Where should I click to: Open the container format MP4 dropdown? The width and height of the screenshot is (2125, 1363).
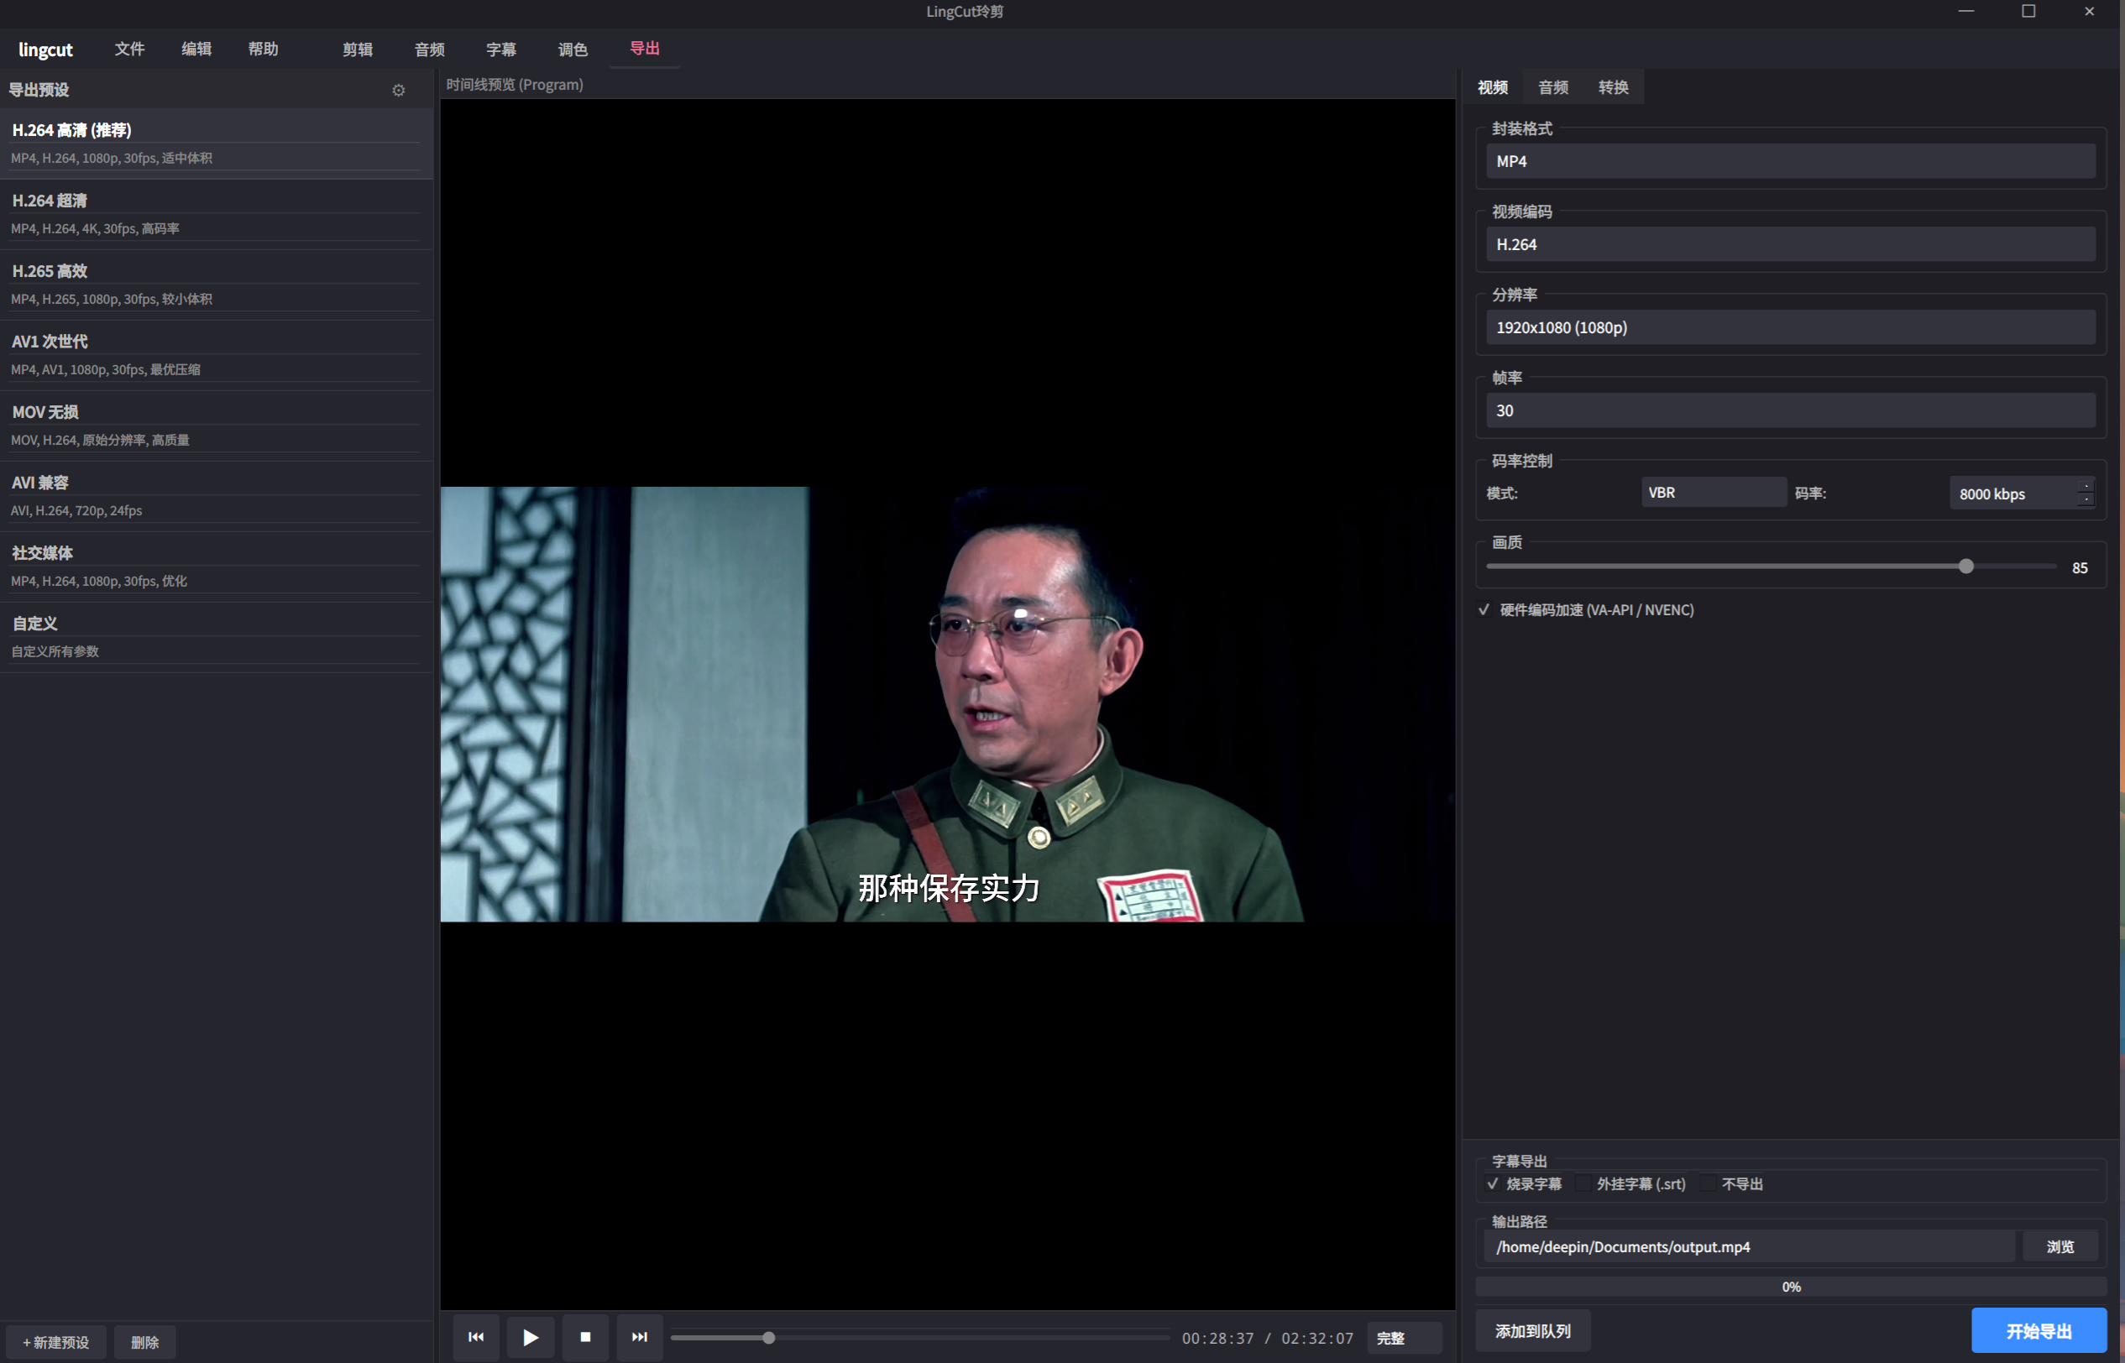click(x=1790, y=161)
